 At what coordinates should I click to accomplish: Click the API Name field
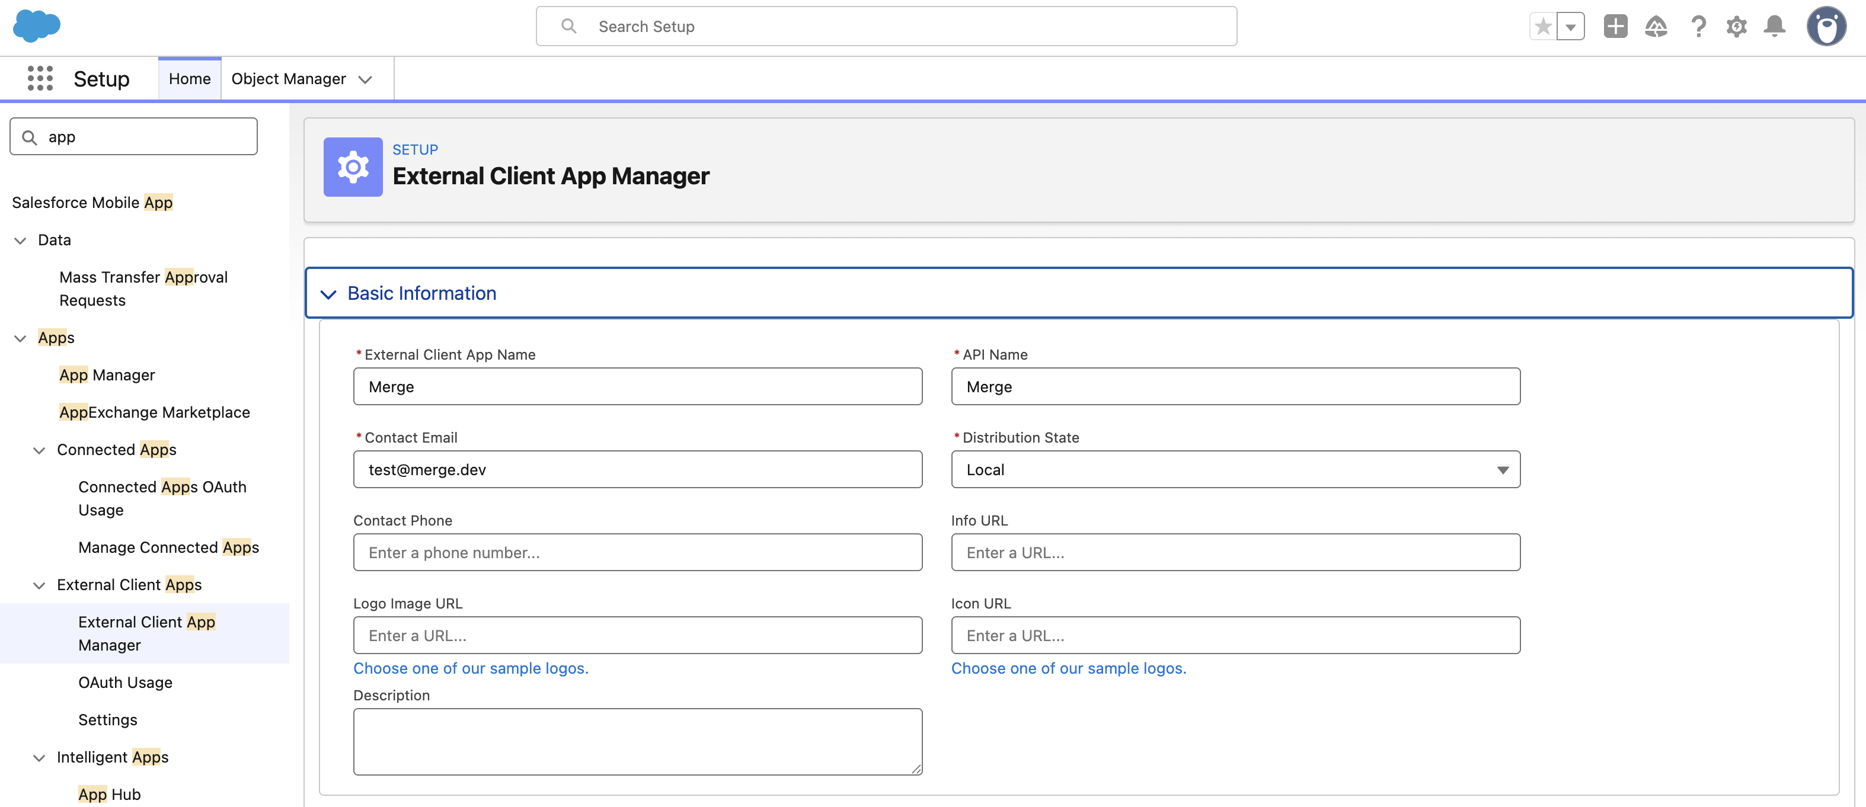(x=1235, y=386)
